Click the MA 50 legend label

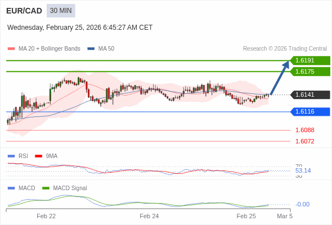click(x=106, y=49)
